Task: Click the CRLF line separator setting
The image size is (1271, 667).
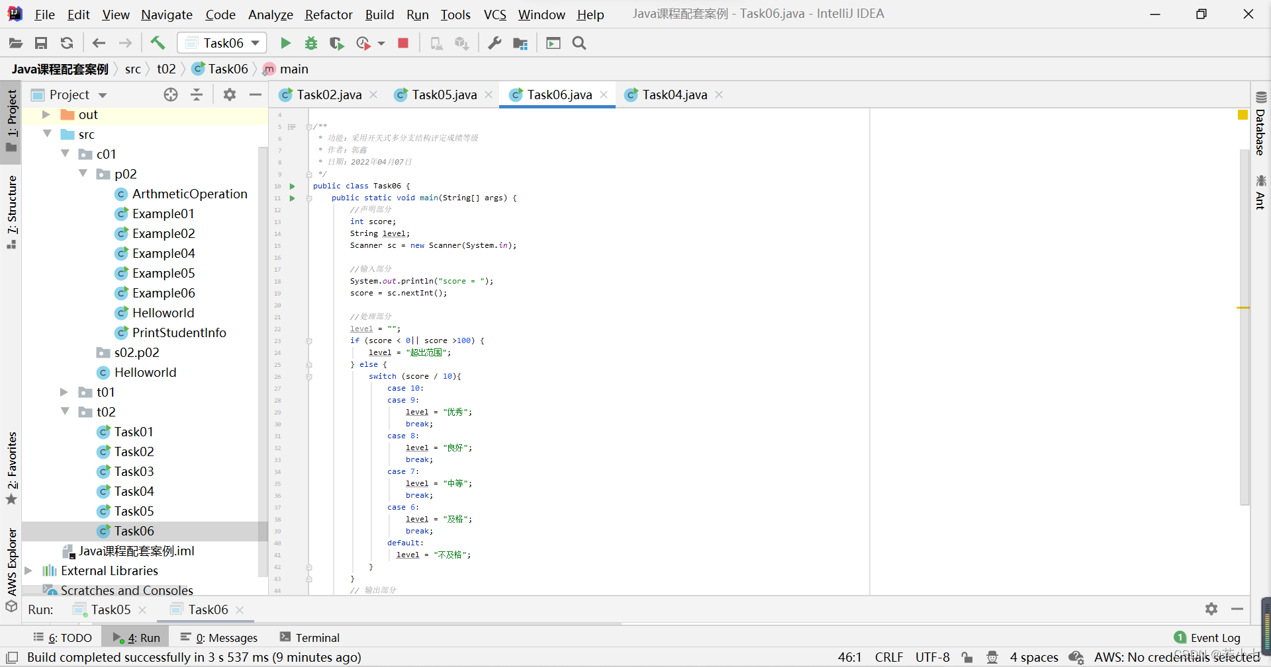Action: point(888,657)
